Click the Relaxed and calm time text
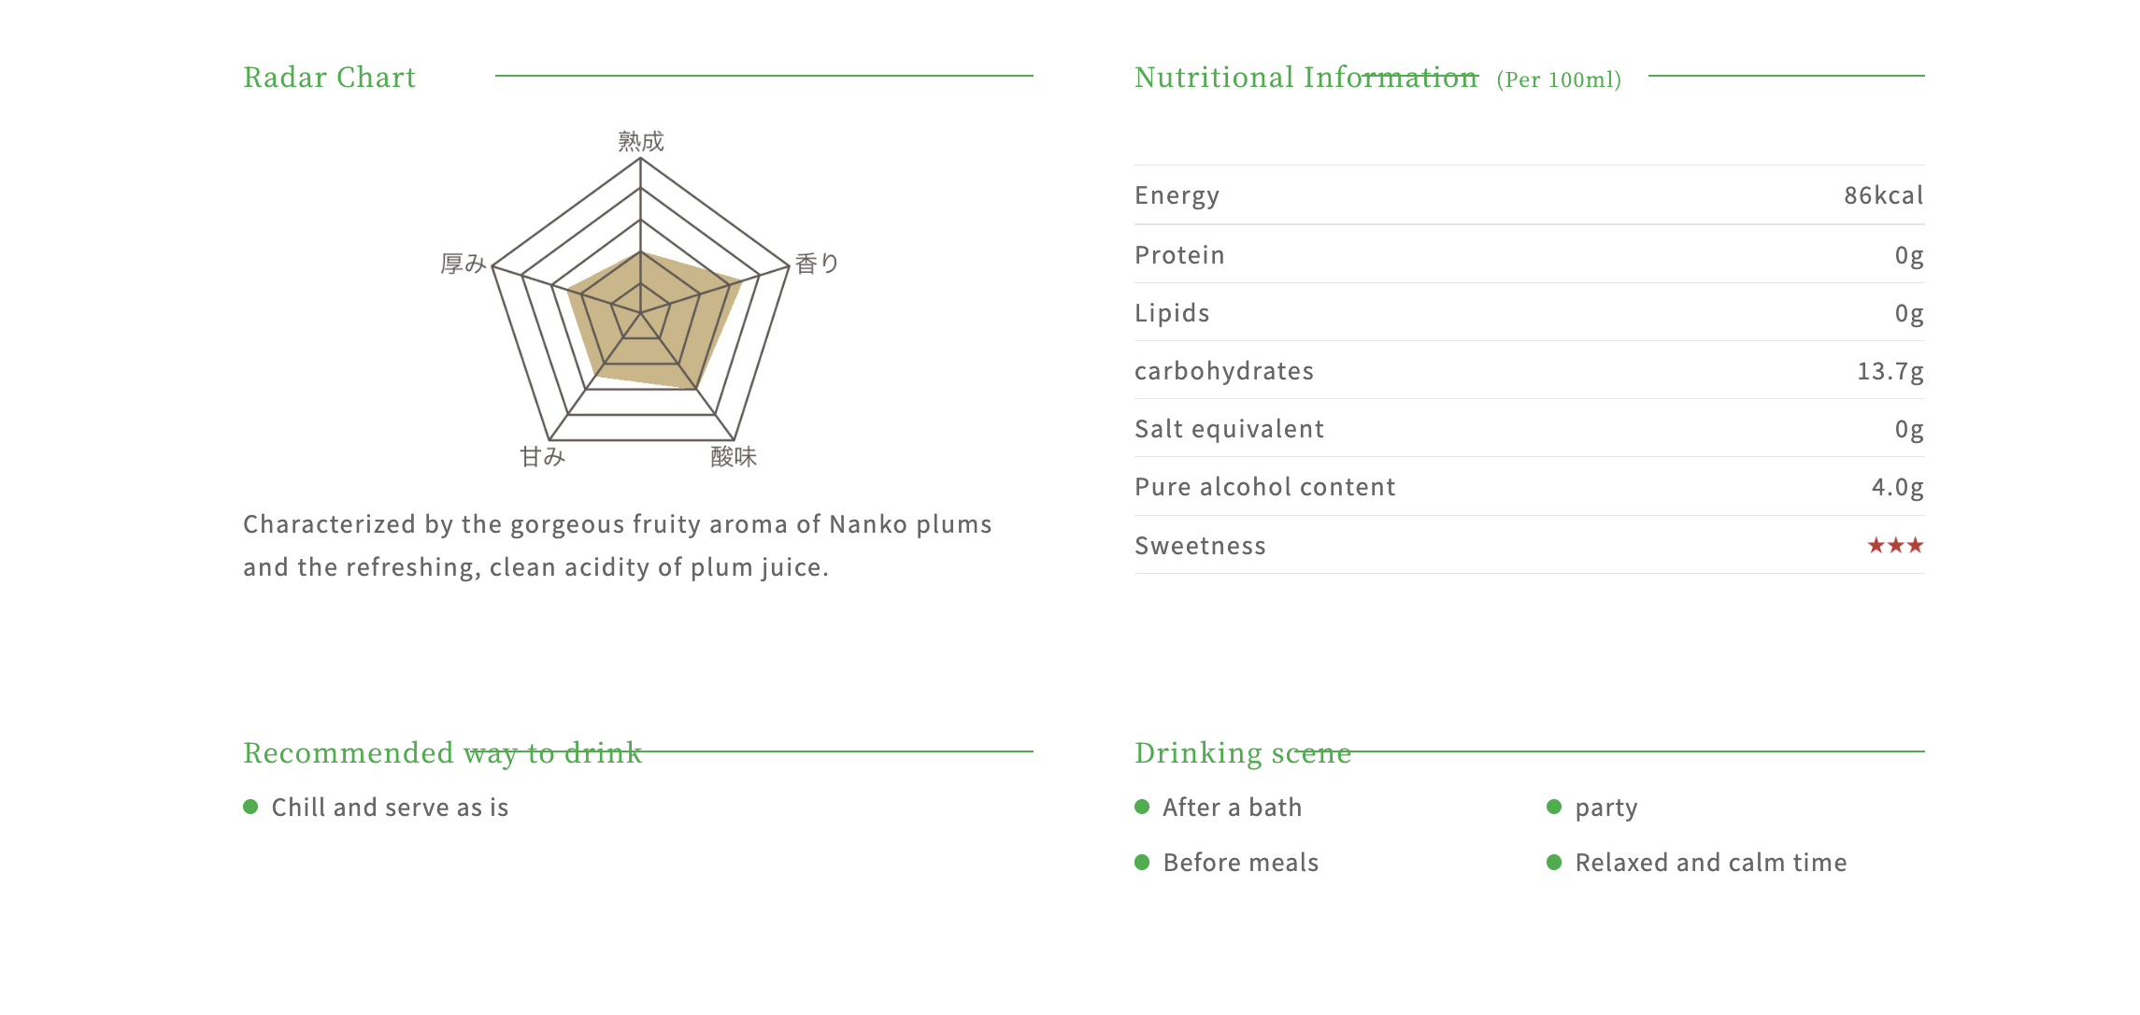Image resolution: width=2140 pixels, height=1015 pixels. coord(1711,862)
